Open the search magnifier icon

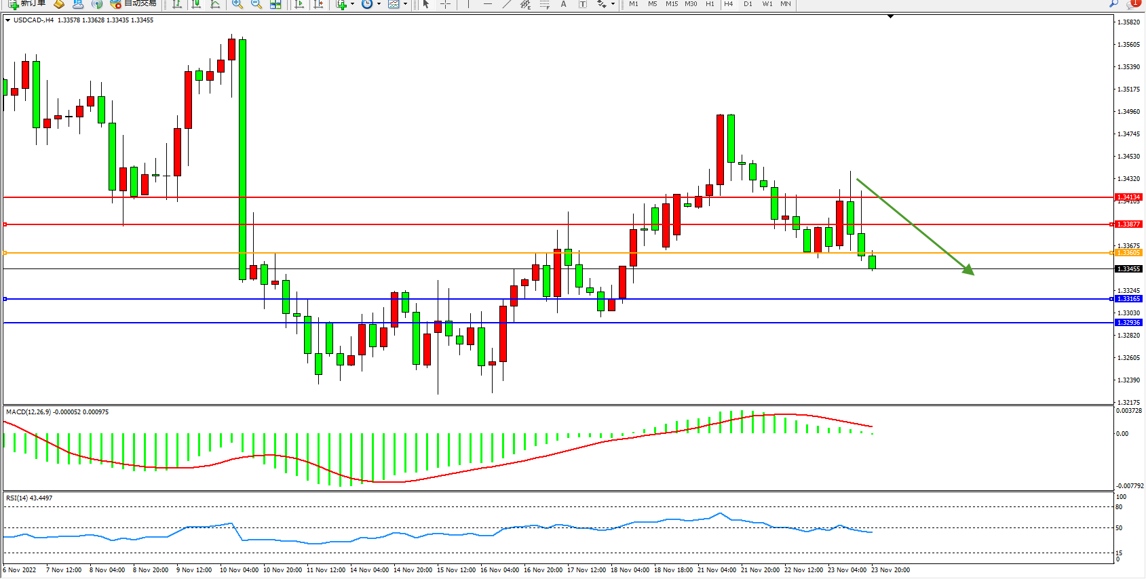coord(1113,4)
